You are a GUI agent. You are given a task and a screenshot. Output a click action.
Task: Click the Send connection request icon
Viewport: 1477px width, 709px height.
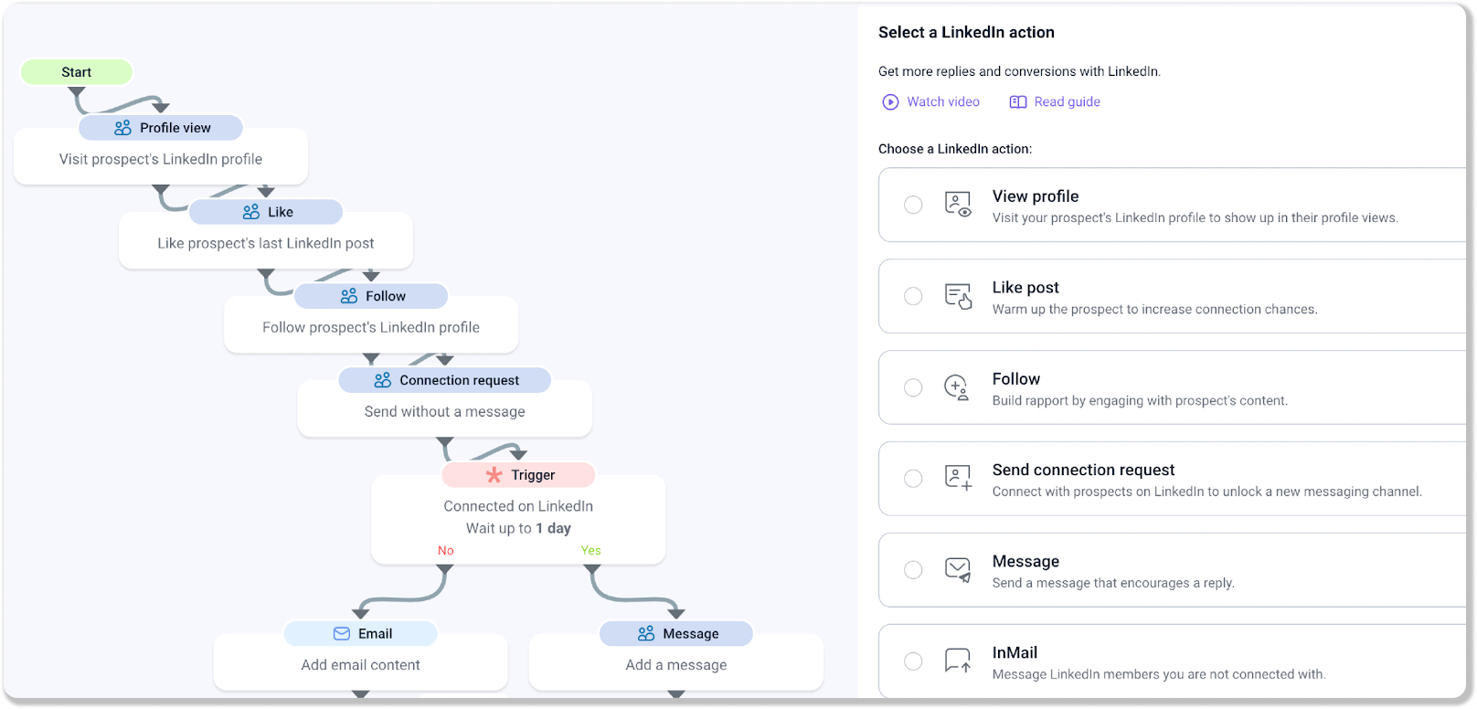[957, 478]
